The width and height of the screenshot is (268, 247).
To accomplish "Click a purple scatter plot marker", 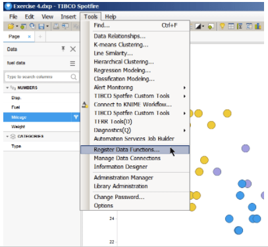I will coord(246,148).
